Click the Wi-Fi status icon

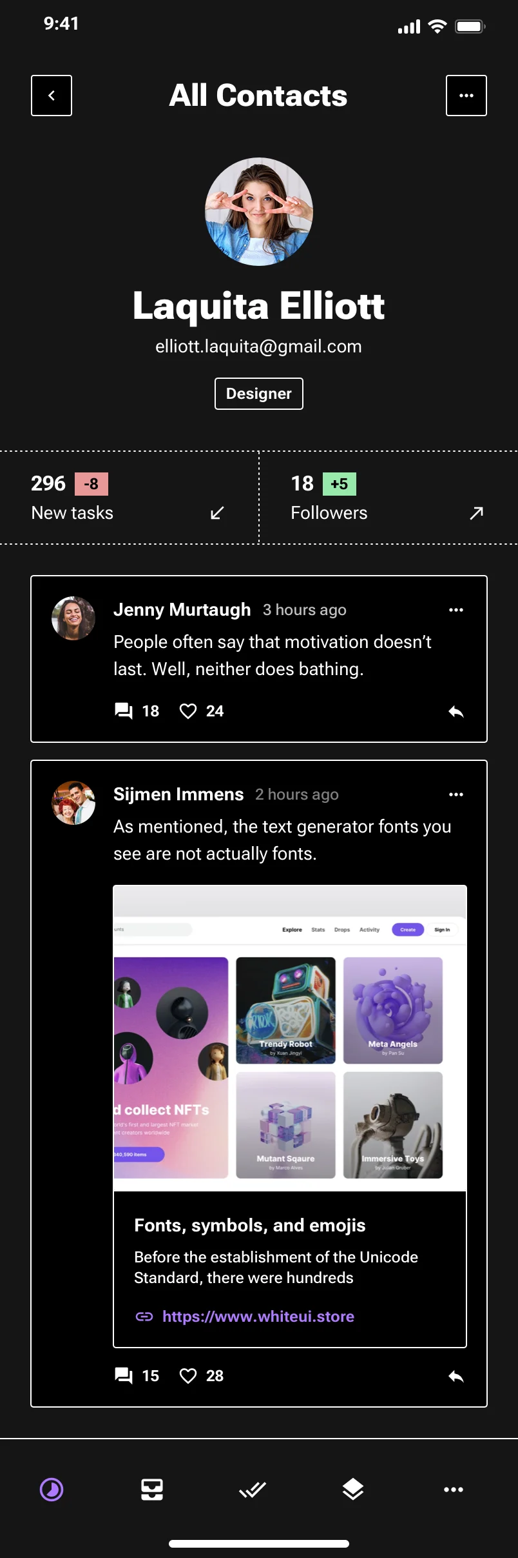click(437, 26)
